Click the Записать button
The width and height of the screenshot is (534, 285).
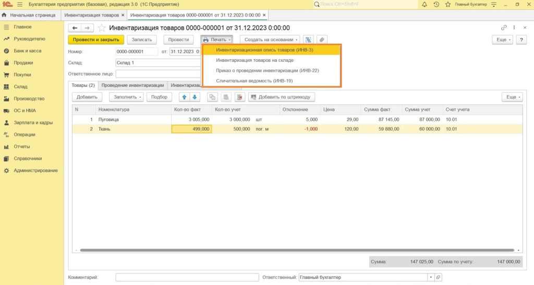click(142, 40)
